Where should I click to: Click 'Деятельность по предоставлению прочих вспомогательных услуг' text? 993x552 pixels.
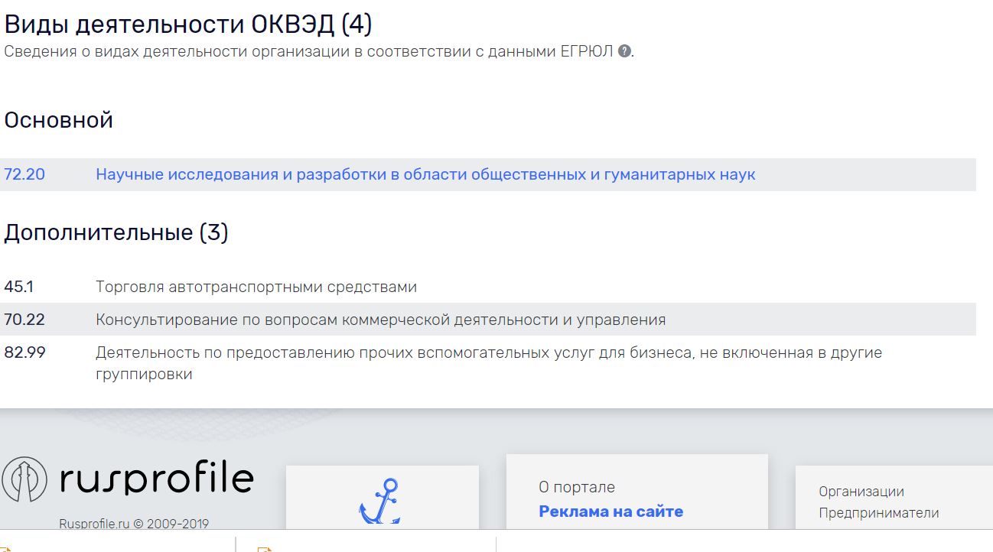[x=488, y=353]
